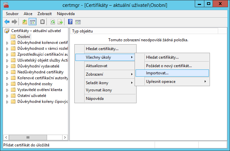Toggle the Show/Hide console tree icon
Image resolution: width=230 pixels, height=151 pixels.
point(33,22)
